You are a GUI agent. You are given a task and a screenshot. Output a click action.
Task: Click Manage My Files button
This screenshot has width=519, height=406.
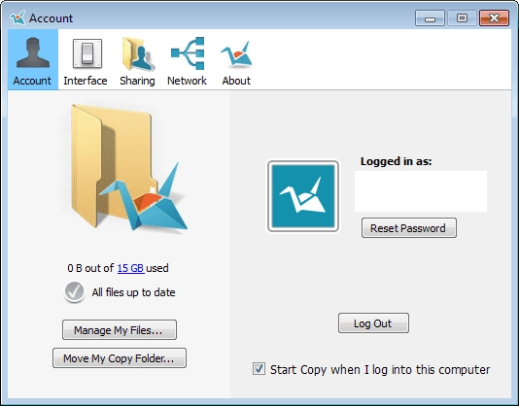point(120,330)
